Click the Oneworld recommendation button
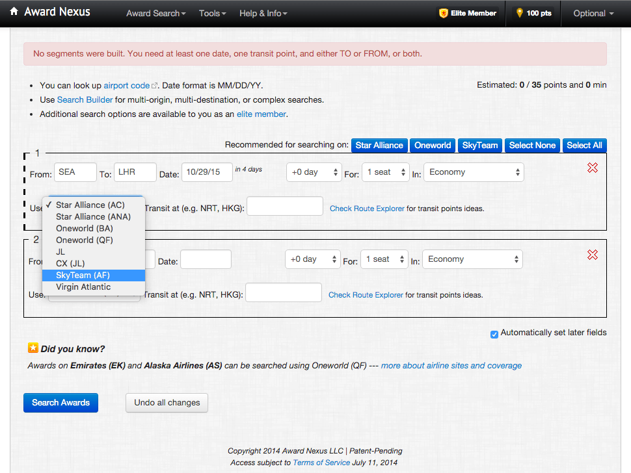 (x=433, y=145)
